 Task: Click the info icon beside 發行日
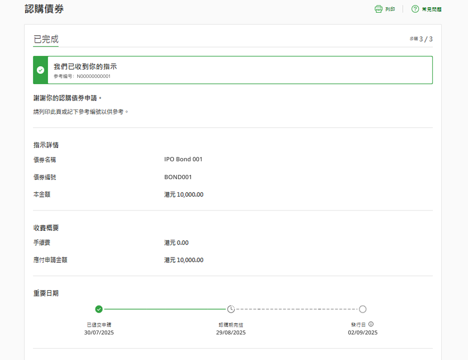(x=371, y=324)
